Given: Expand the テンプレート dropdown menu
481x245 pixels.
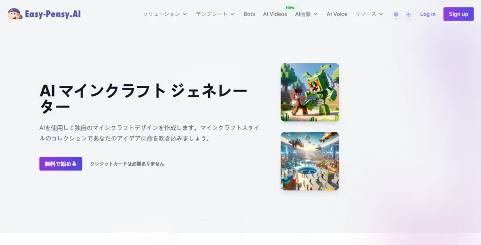Looking at the screenshot, I should click(x=215, y=14).
